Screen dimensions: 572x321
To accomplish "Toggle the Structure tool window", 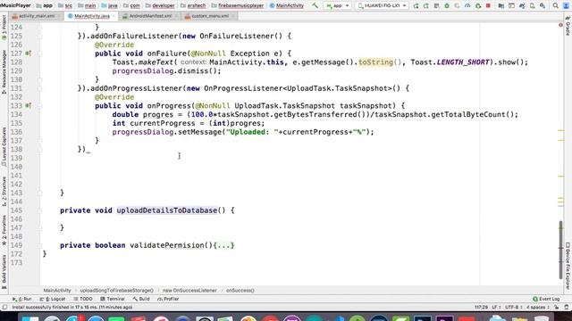I will pyautogui.click(x=4, y=192).
